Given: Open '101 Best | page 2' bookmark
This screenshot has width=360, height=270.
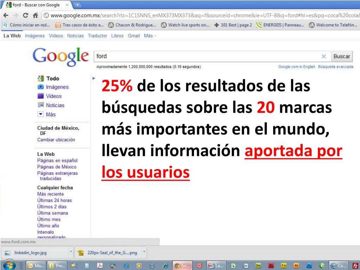Looking at the screenshot, I should click(x=233, y=25).
